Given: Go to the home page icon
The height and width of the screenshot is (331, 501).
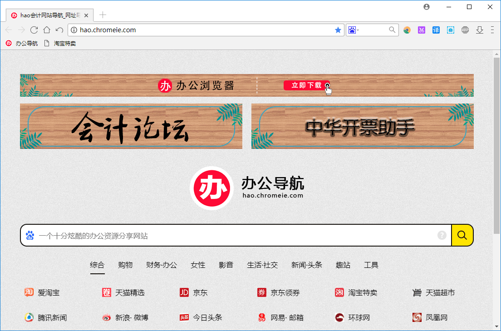Looking at the screenshot, I should point(47,30).
